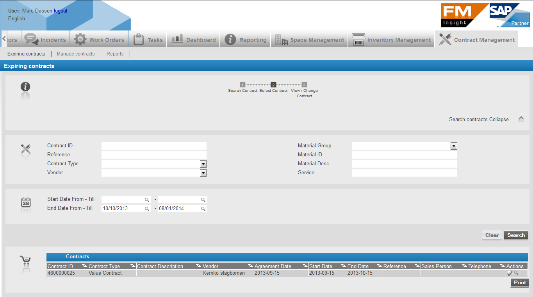Go to step 1 Search Contract
Viewport: 533px width, 297px height.
click(x=242, y=85)
